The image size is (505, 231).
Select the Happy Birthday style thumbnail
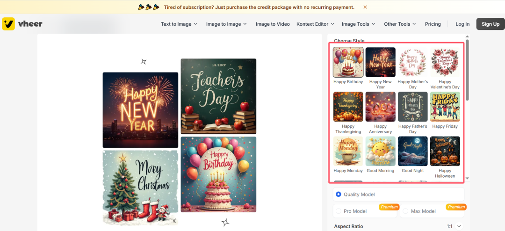click(x=348, y=62)
